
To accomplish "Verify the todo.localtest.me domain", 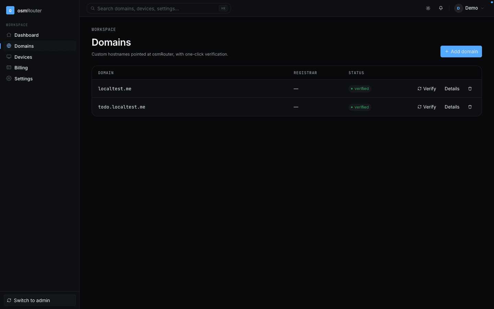I will (427, 107).
